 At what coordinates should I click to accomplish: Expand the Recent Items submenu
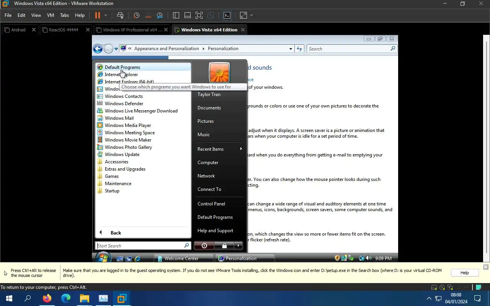click(219, 149)
